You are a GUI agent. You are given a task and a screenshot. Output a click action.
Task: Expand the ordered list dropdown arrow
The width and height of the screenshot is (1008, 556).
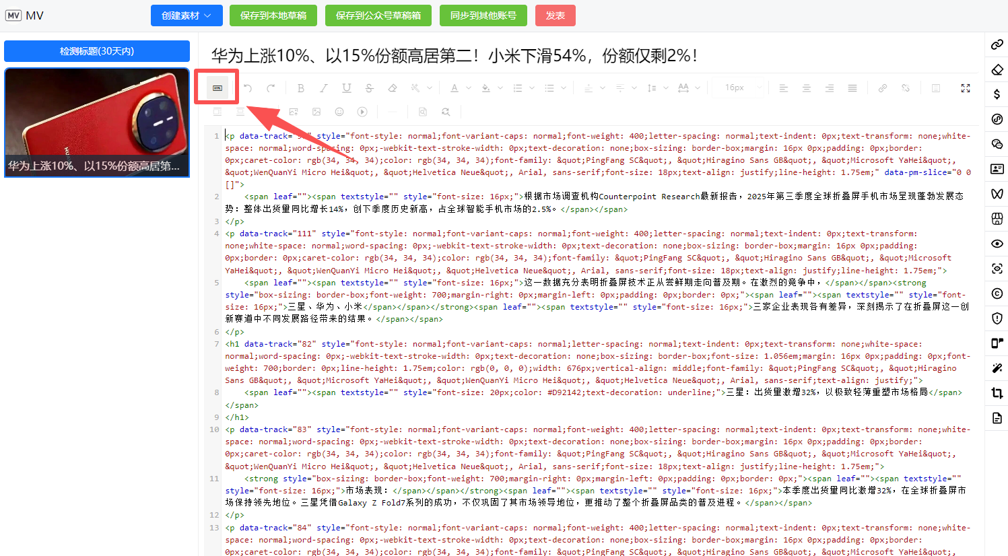532,88
